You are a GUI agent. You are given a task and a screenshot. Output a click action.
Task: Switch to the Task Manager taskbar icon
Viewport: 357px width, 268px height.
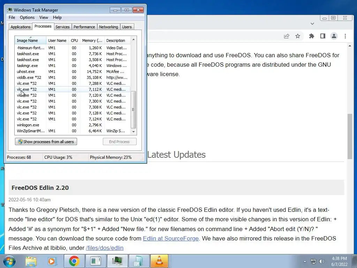(117, 261)
